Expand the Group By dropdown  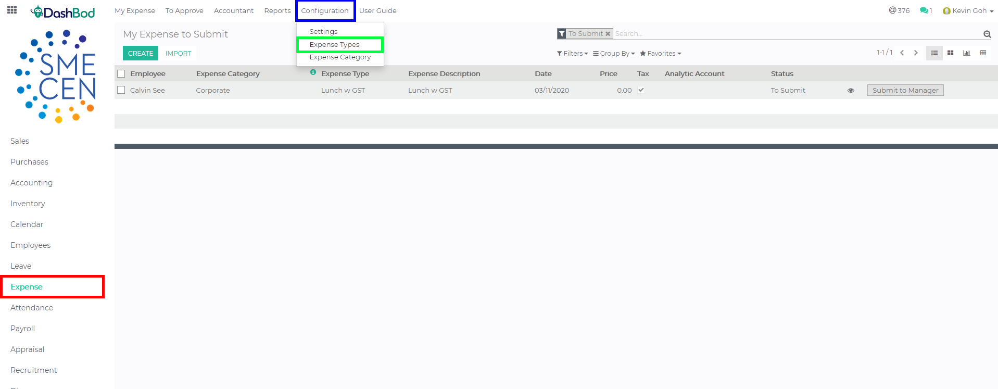pyautogui.click(x=614, y=54)
